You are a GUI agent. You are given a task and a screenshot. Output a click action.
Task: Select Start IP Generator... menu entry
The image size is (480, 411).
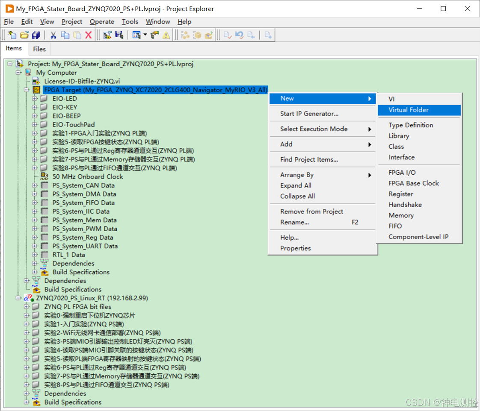point(322,114)
